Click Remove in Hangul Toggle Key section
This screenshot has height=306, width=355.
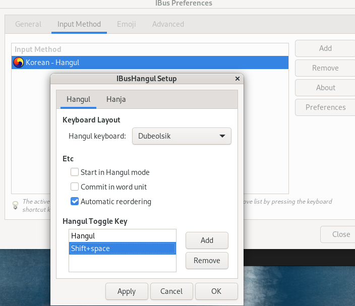[x=207, y=261]
